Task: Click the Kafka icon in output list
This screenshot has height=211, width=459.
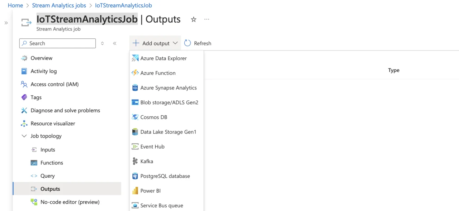Action: click(135, 161)
